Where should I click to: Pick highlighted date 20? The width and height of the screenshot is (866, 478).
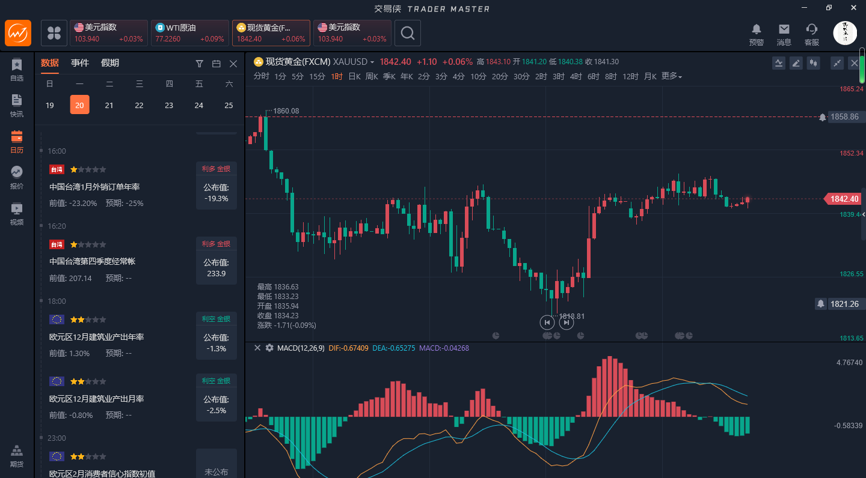[x=79, y=104]
